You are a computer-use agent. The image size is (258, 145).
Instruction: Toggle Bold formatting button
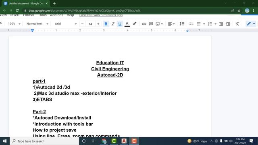106,24
